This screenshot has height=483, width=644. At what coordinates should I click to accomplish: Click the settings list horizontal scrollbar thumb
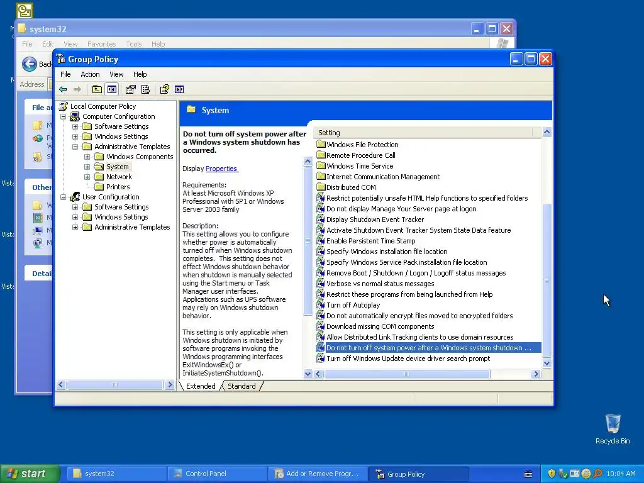(x=407, y=374)
